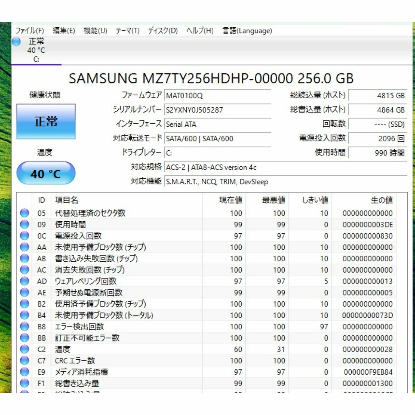Open the ファイル(F) menu
Viewport: 415px width, 415px height.
point(29,31)
